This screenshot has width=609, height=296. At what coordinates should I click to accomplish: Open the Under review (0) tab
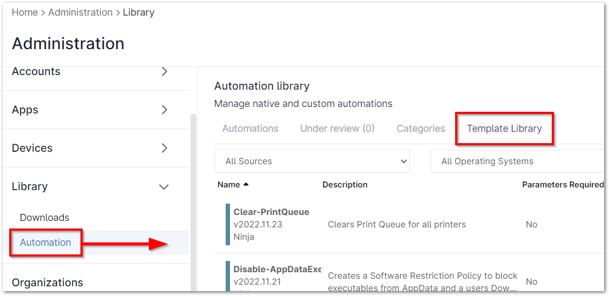[x=337, y=129]
